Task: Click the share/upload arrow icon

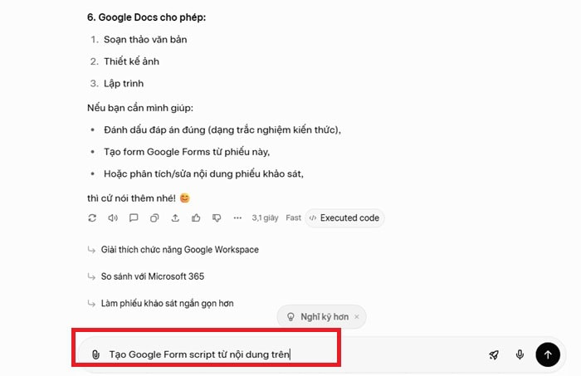Action: click(175, 218)
